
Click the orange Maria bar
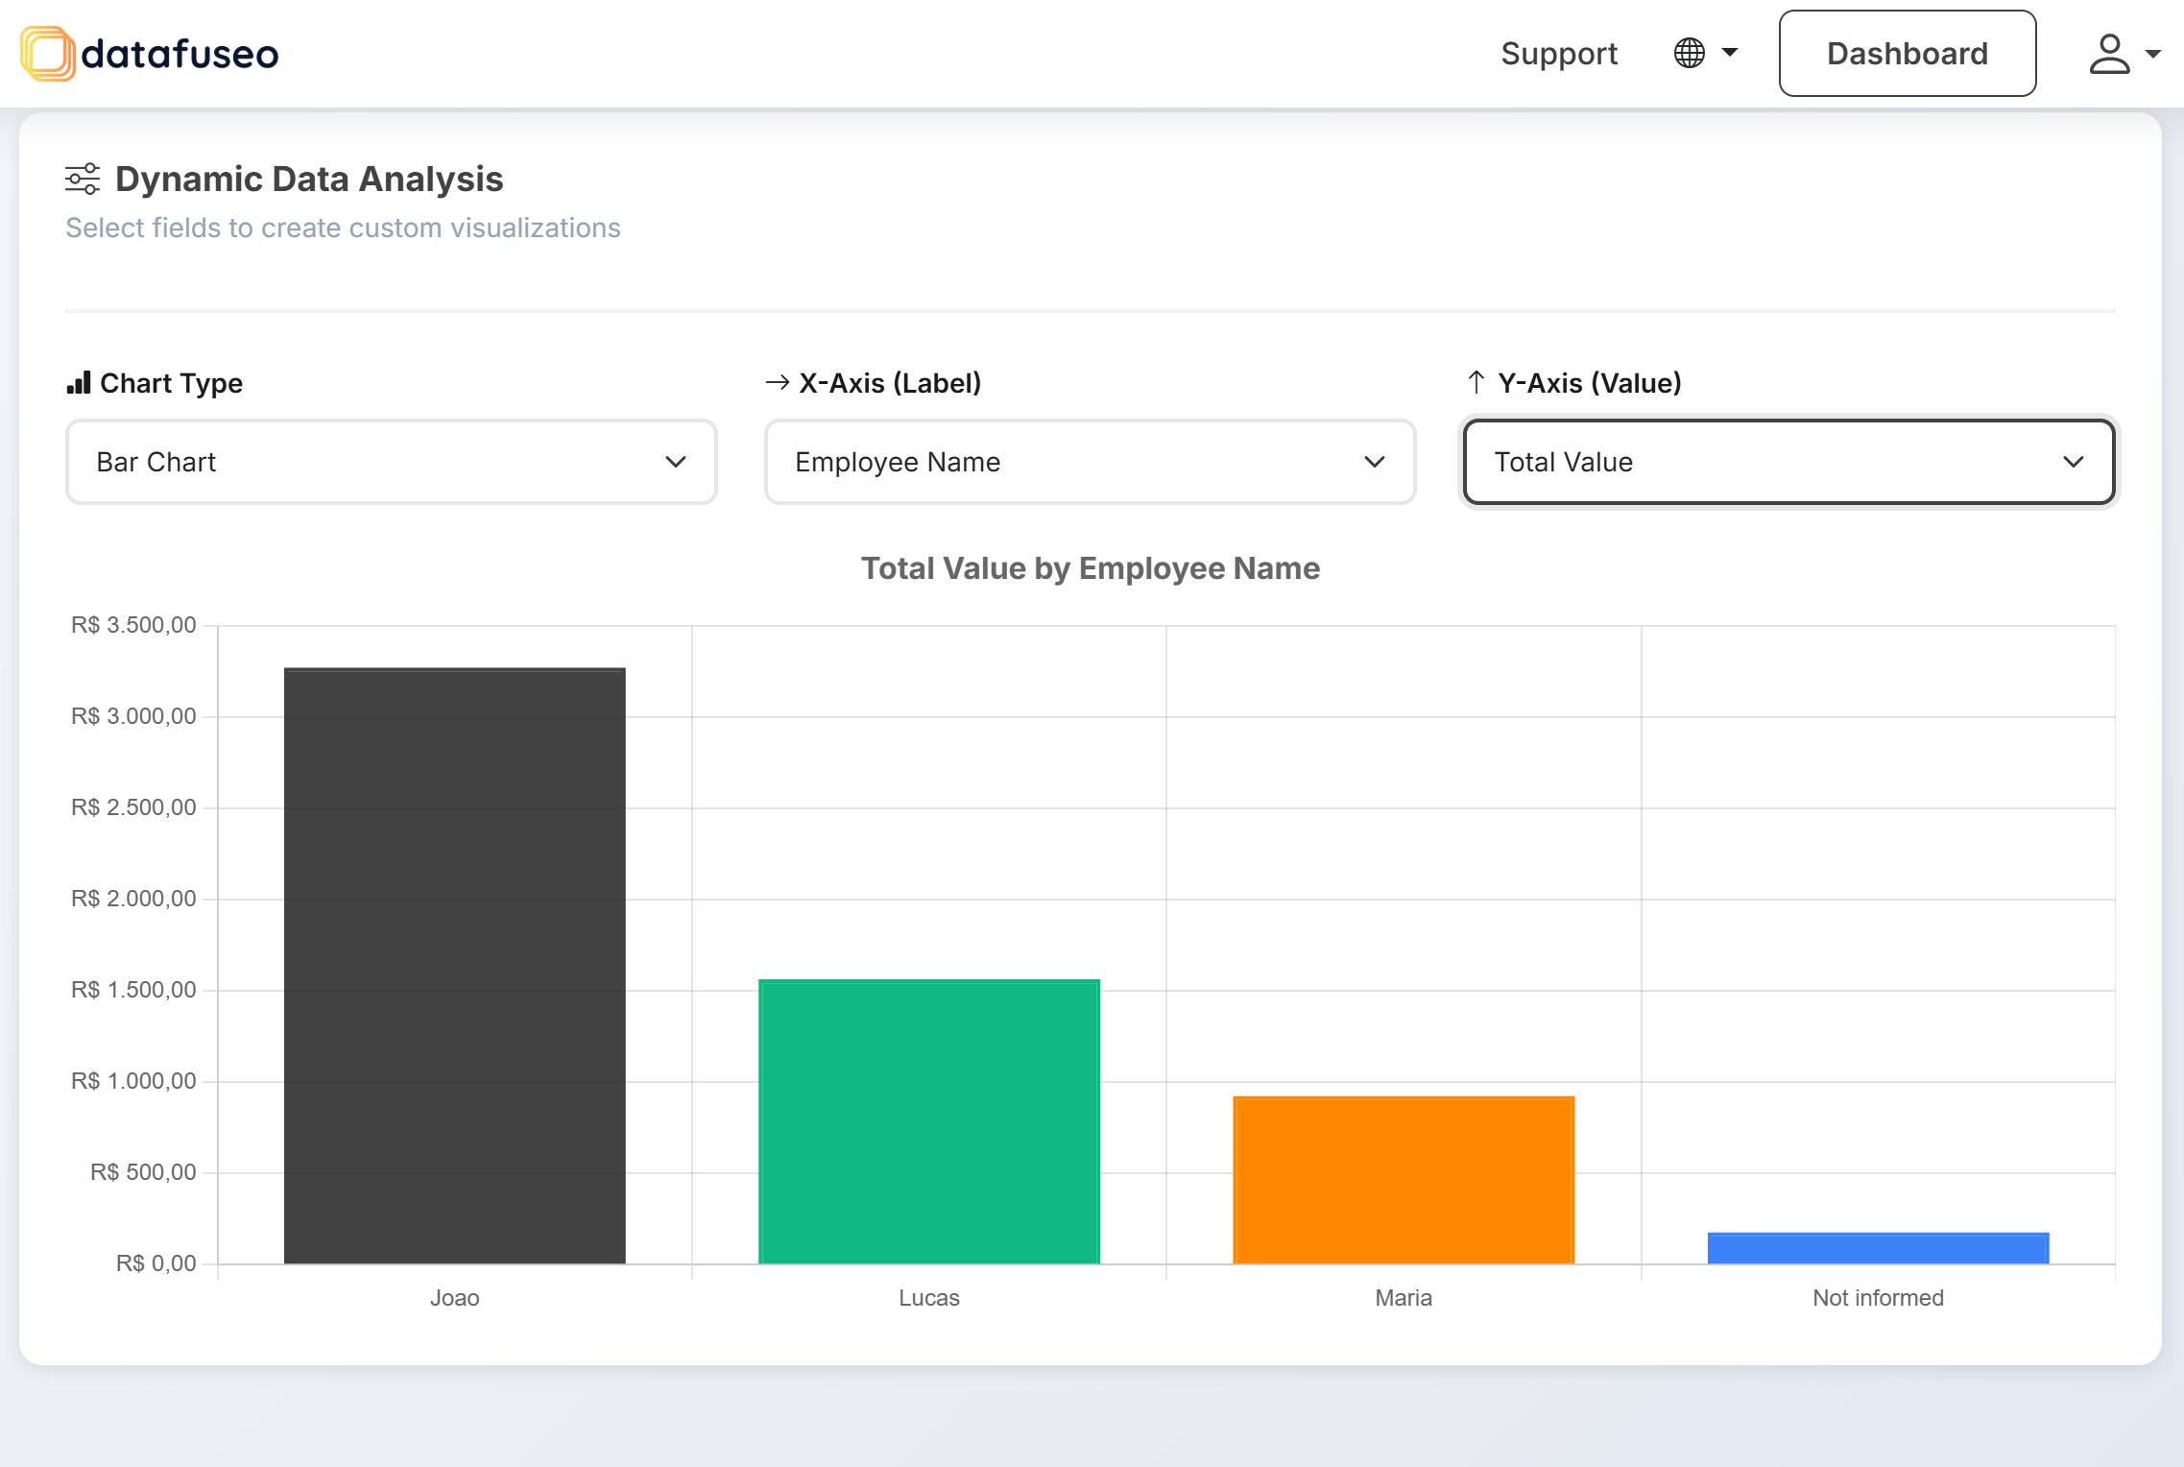click(1403, 1179)
